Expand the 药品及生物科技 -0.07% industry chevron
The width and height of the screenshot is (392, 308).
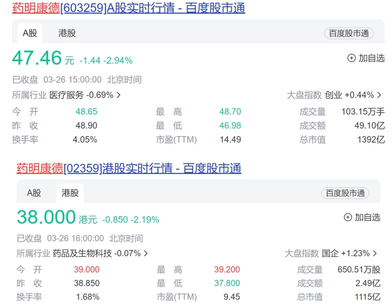[146, 254]
